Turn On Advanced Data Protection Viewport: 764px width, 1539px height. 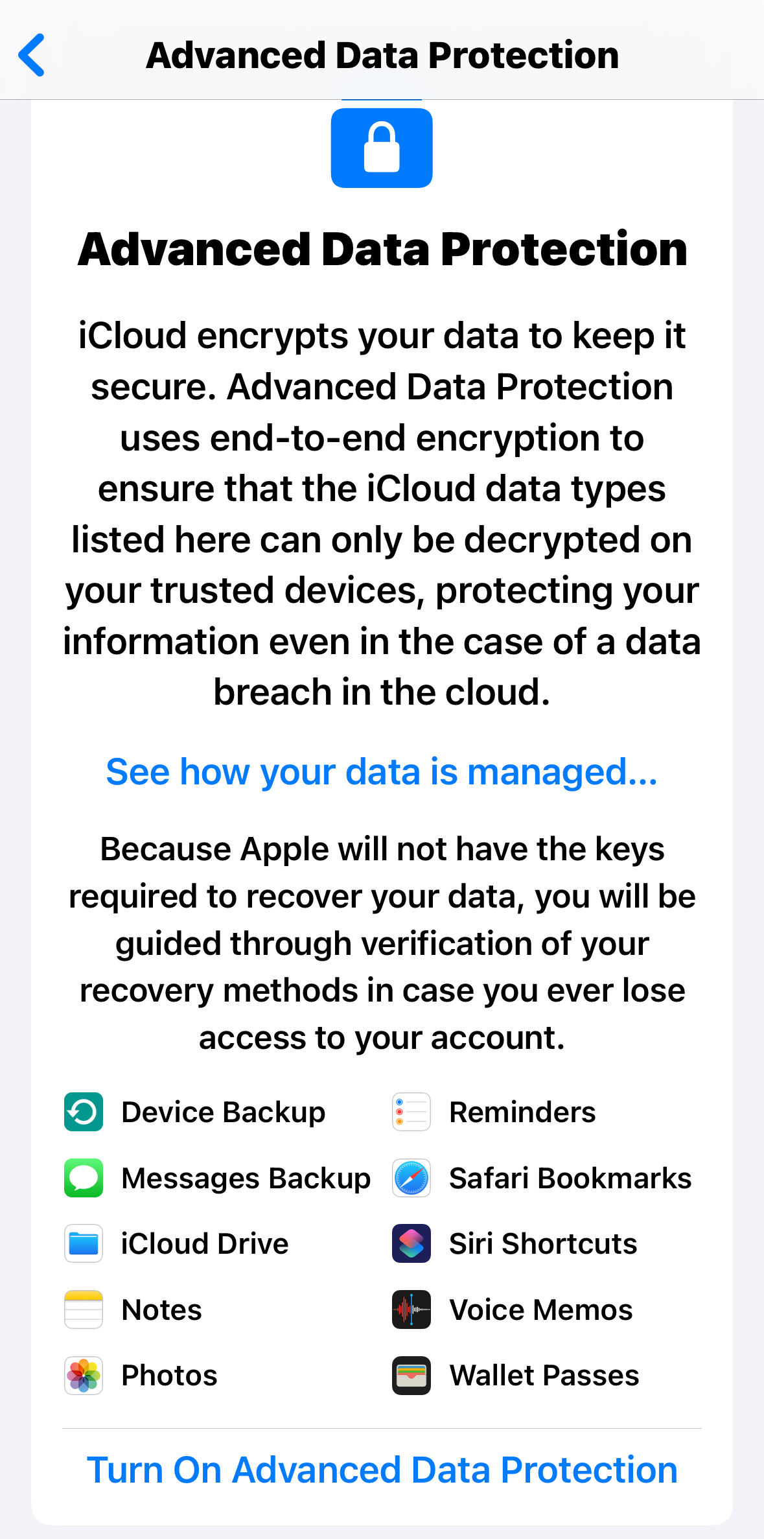pyautogui.click(x=382, y=1470)
